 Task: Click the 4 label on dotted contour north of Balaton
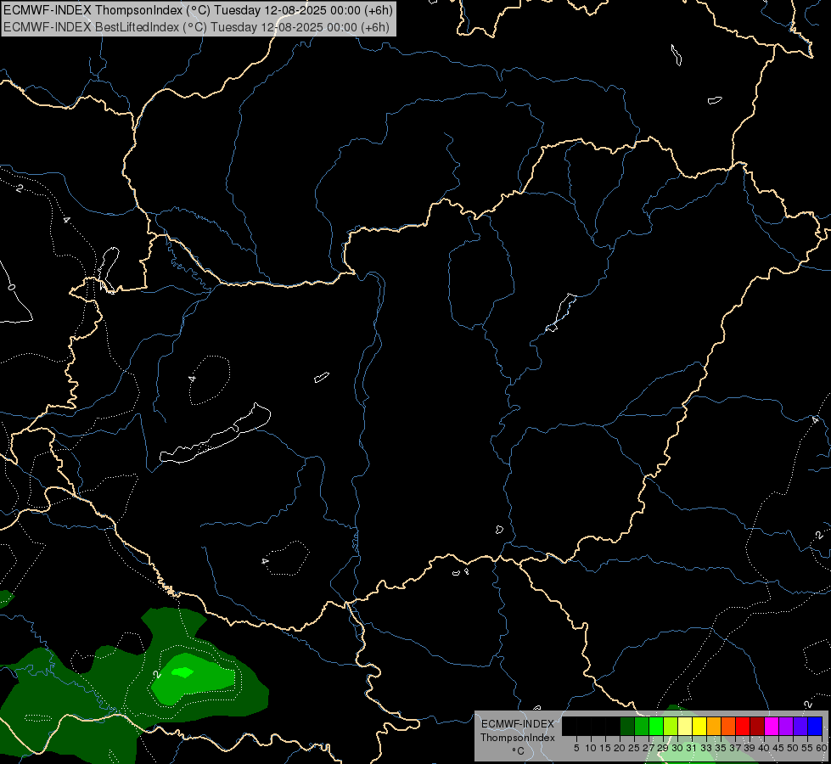192,379
